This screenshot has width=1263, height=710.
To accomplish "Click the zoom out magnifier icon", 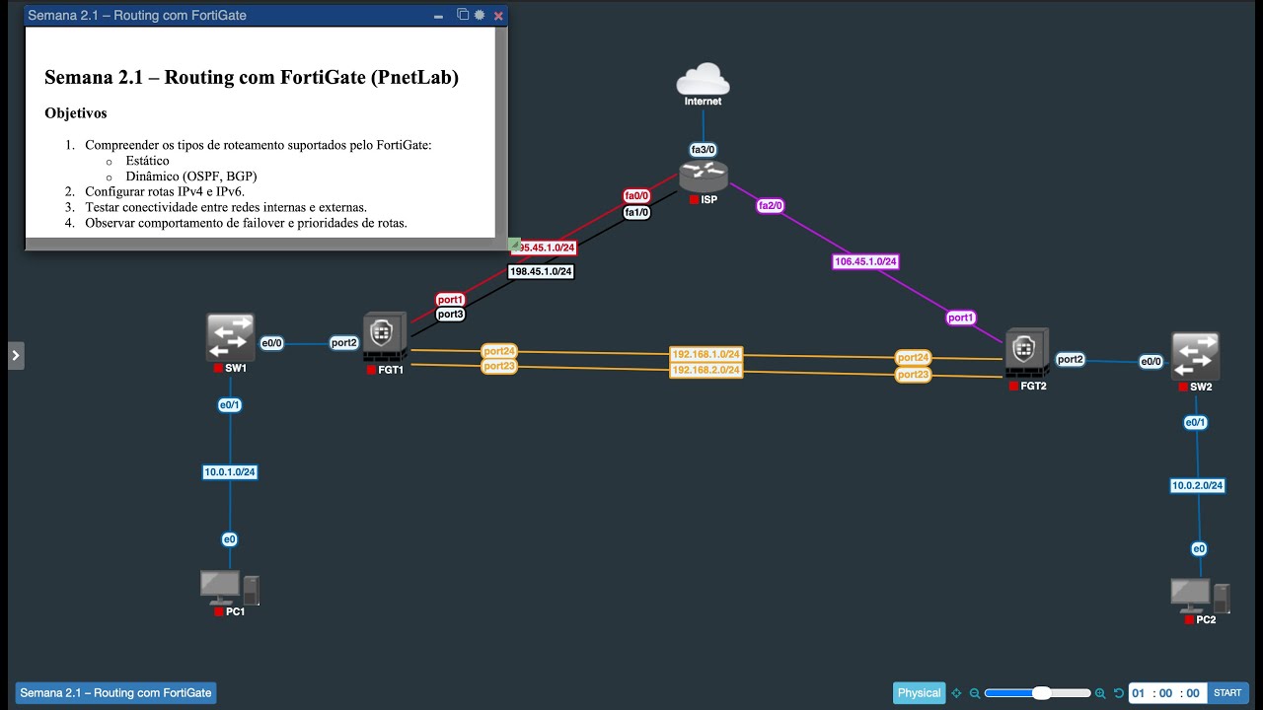I will (x=975, y=693).
